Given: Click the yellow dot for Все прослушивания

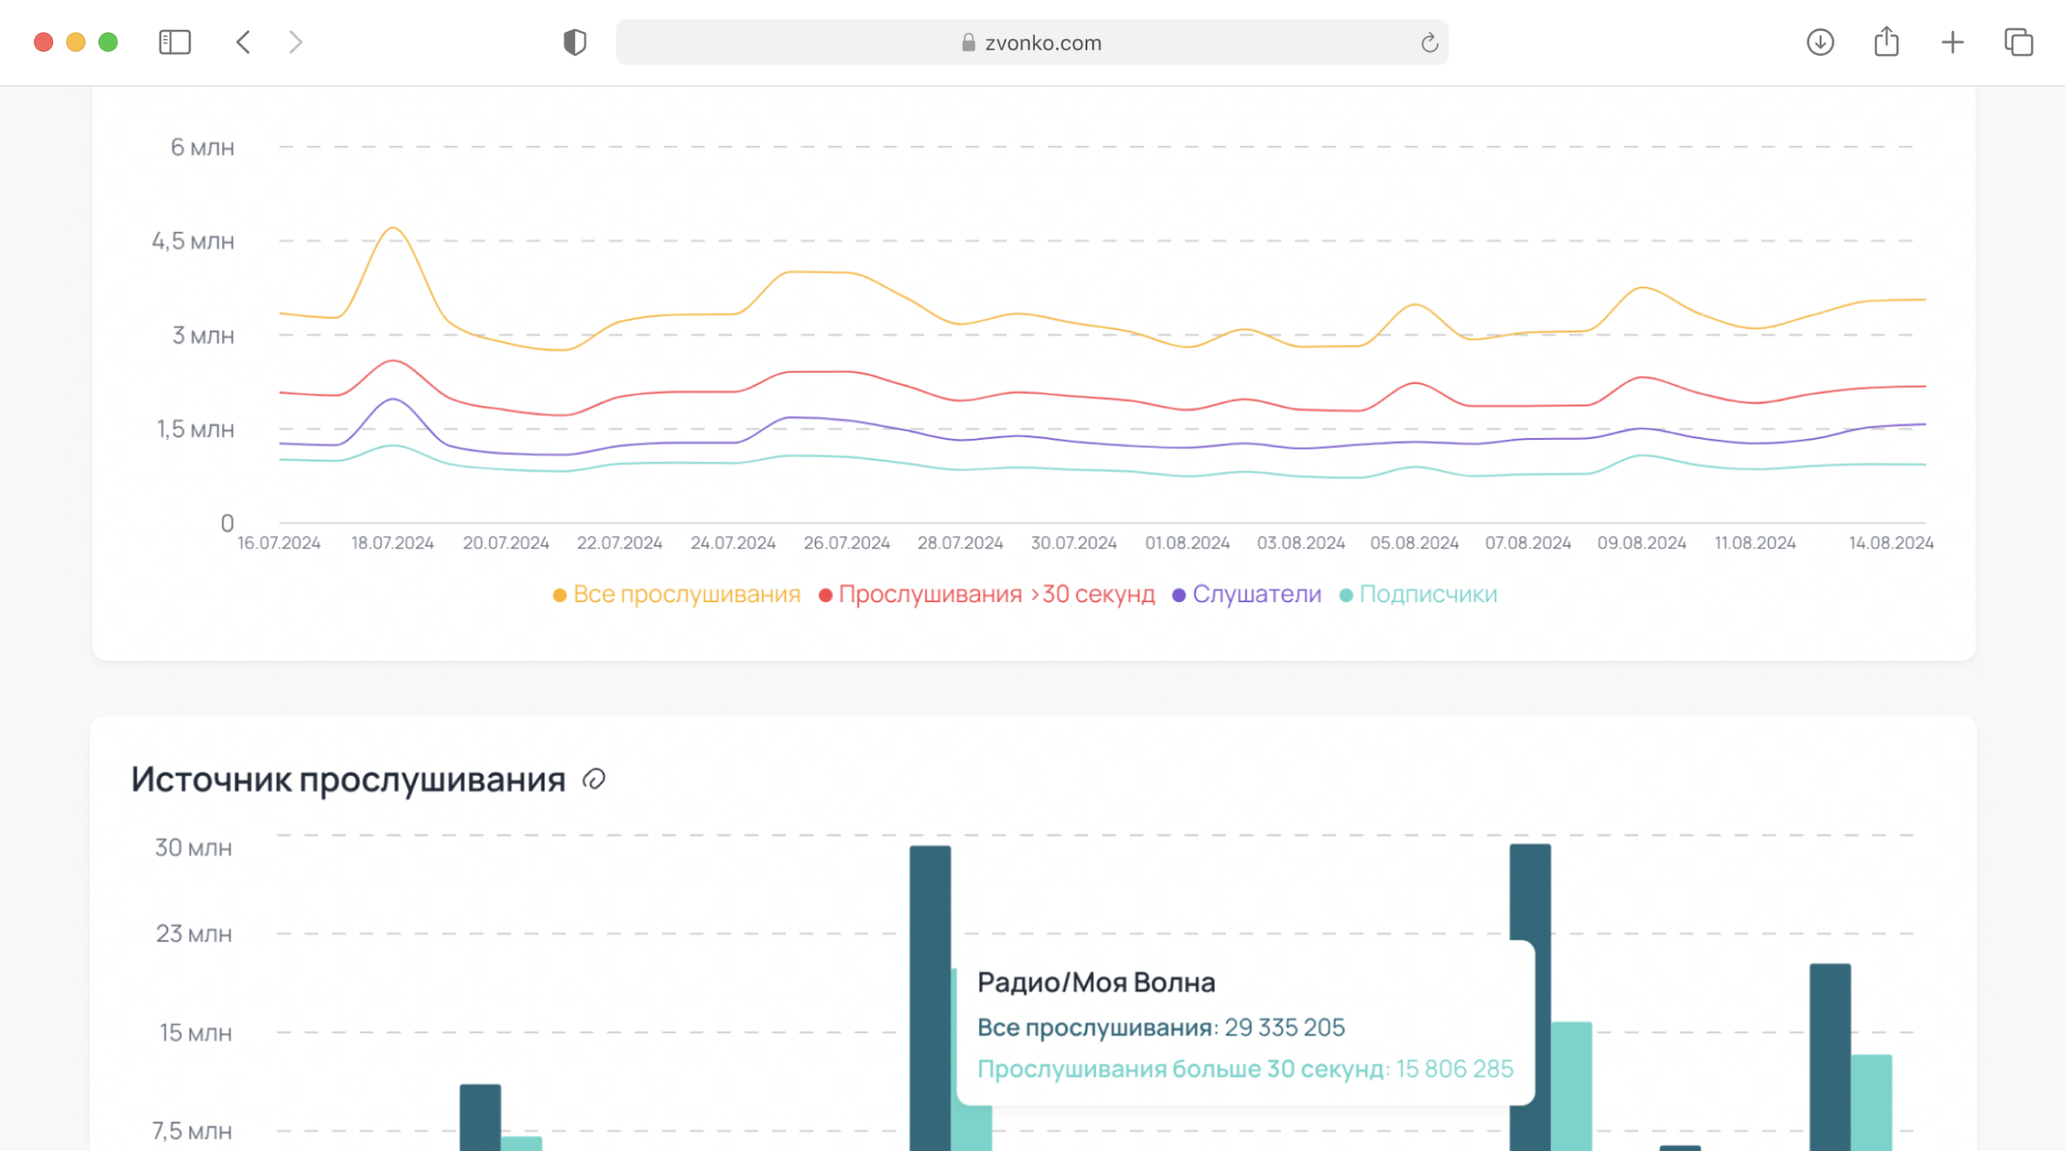Looking at the screenshot, I should click(x=559, y=595).
